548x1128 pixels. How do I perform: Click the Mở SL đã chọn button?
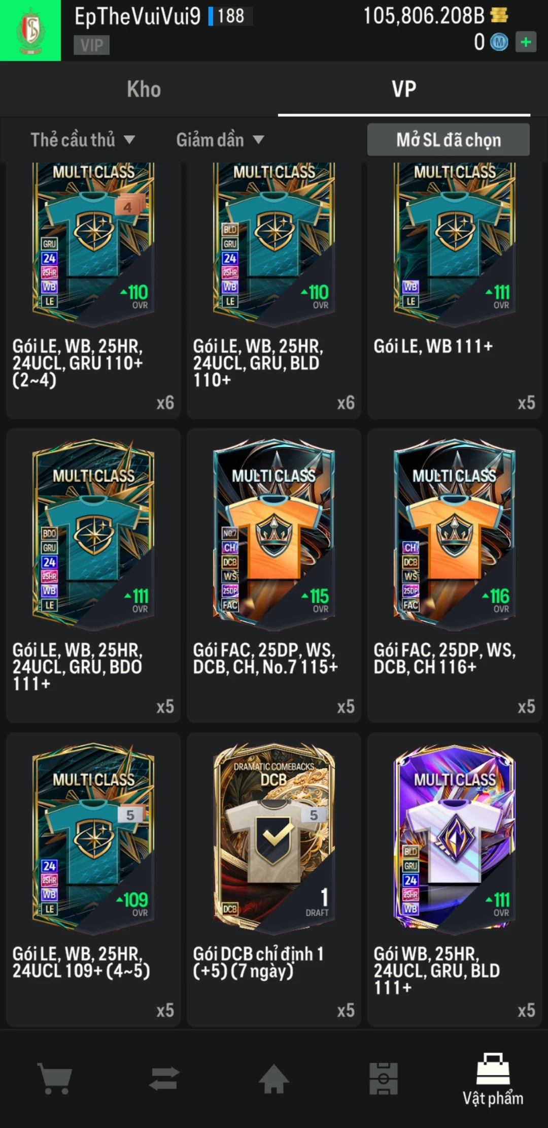pyautogui.click(x=449, y=140)
